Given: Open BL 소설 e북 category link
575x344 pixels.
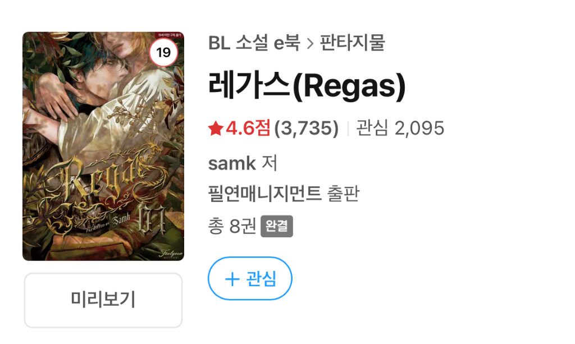Looking at the screenshot, I should click(x=254, y=43).
